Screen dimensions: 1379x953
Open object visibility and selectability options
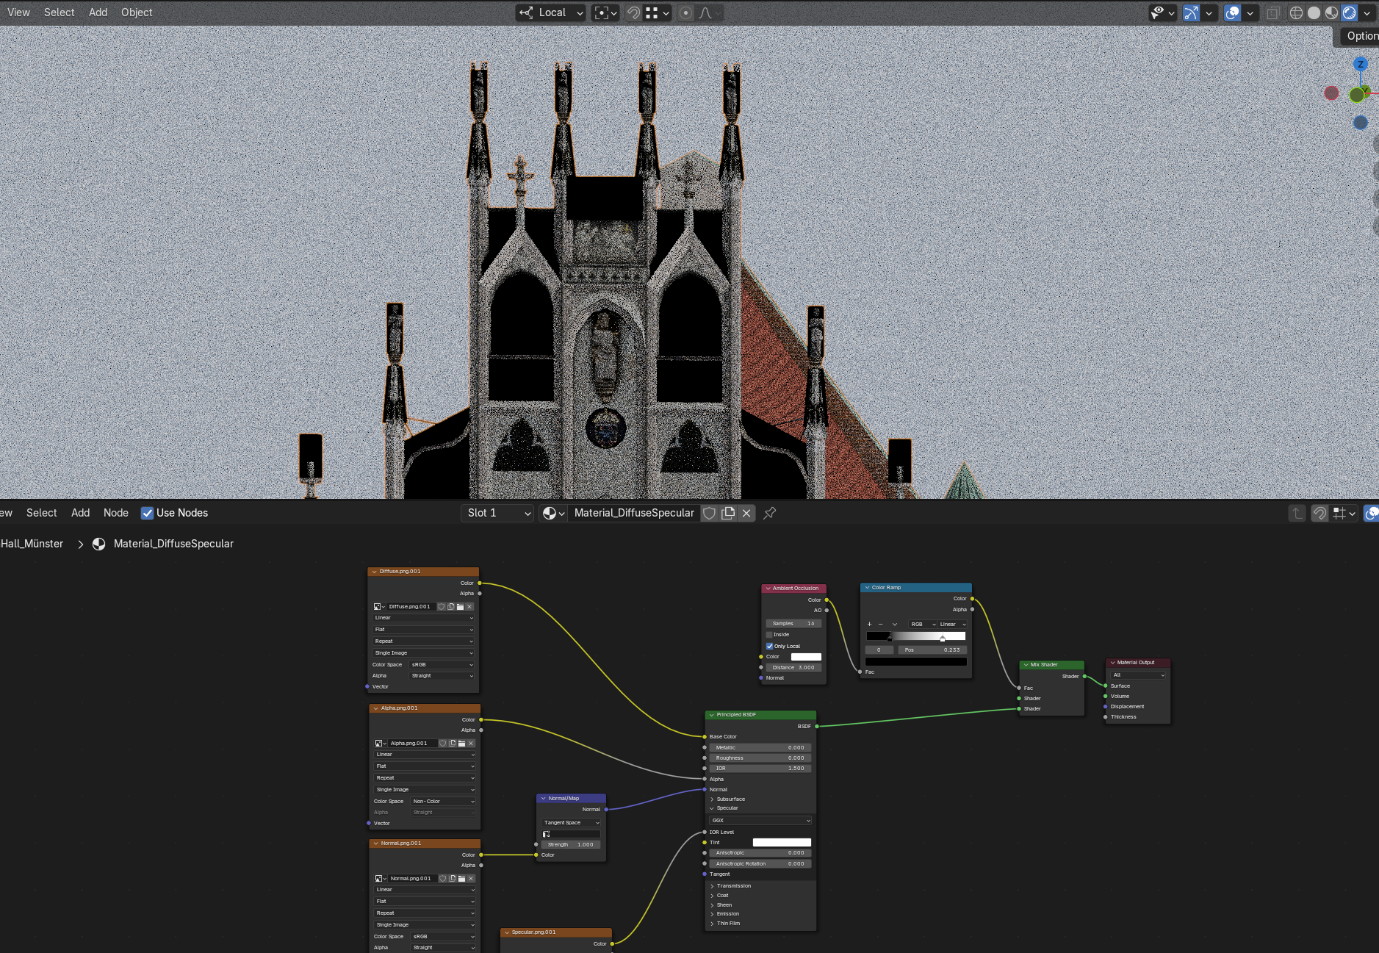[1162, 12]
